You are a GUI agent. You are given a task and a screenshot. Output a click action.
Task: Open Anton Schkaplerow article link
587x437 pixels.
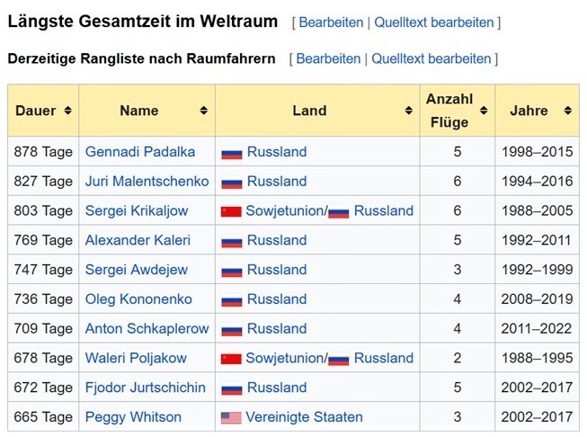(147, 329)
